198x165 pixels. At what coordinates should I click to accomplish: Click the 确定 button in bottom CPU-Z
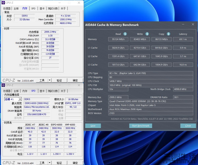coord(75,163)
